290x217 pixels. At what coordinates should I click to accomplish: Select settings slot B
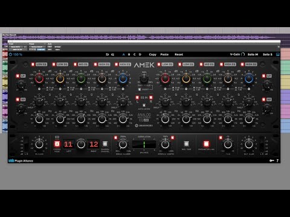(x=129, y=54)
